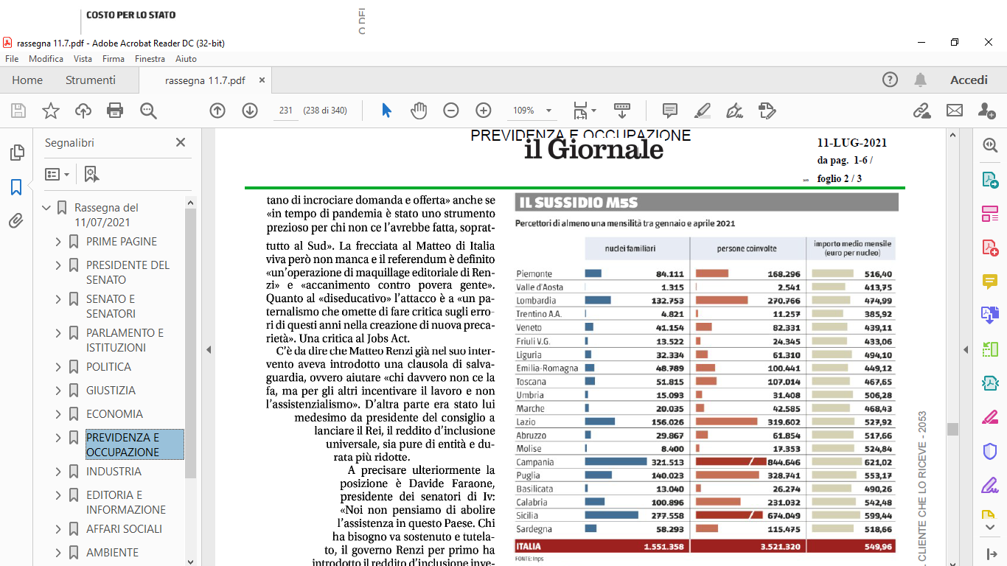Screen dimensions: 1007x566
Task: Select the Hand pan tool
Action: pyautogui.click(x=419, y=111)
